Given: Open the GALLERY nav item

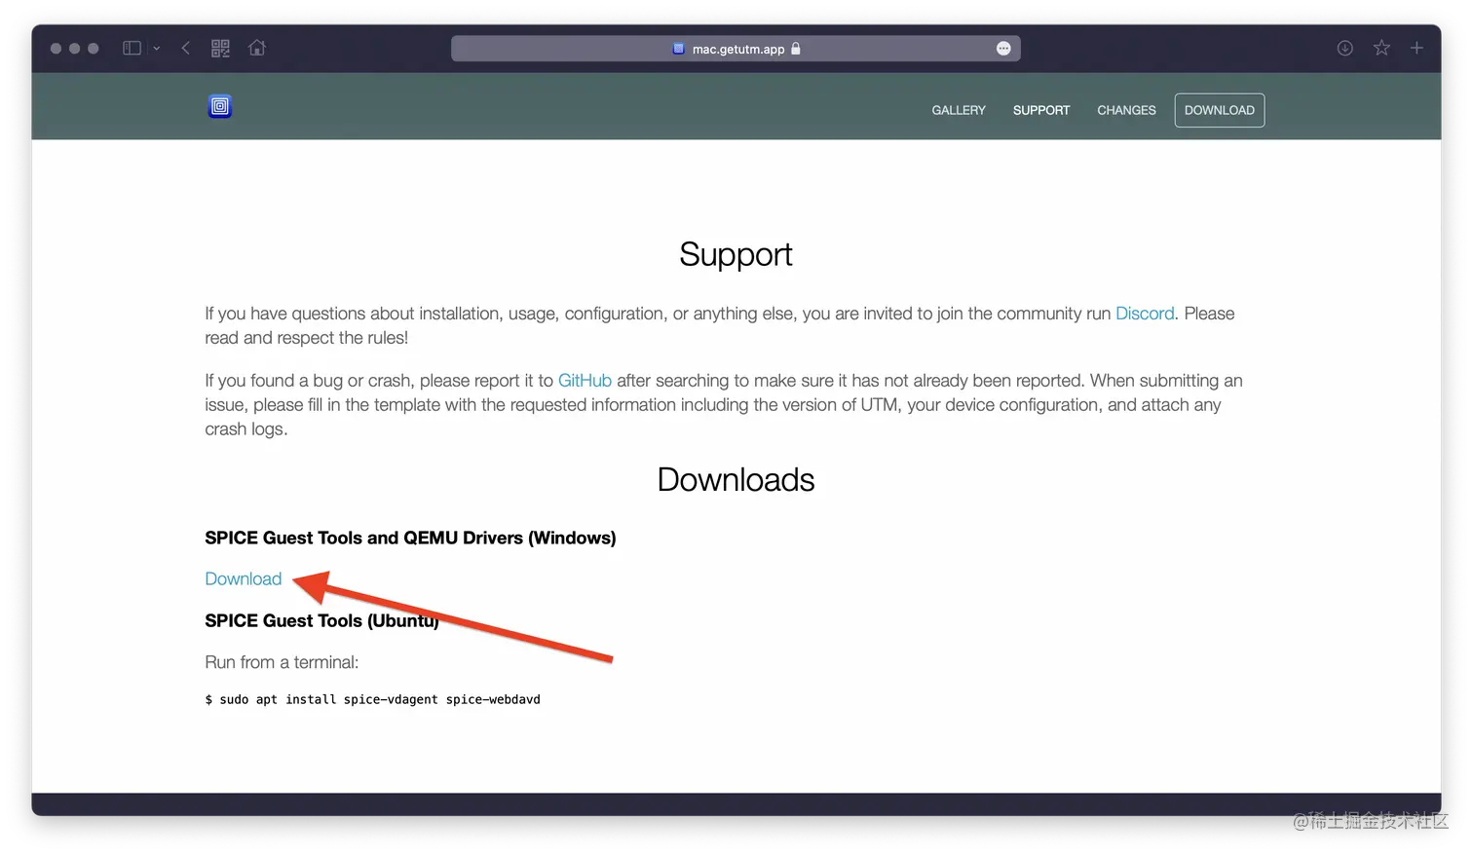Looking at the screenshot, I should click(959, 110).
